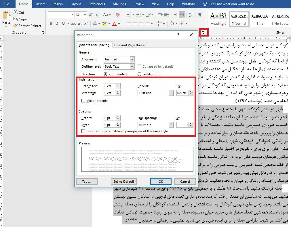Apply text highlight color
Image resolution: width=291 pixels, height=227 pixels.
click(104, 24)
